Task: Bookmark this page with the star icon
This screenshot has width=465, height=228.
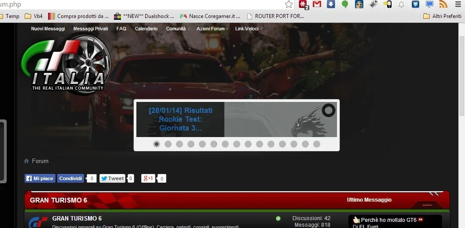Action: coord(289,4)
